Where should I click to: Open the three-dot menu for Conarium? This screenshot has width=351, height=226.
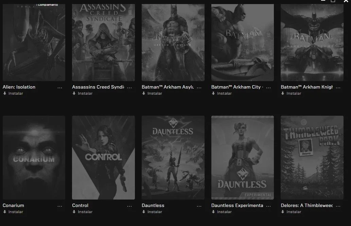pos(60,206)
